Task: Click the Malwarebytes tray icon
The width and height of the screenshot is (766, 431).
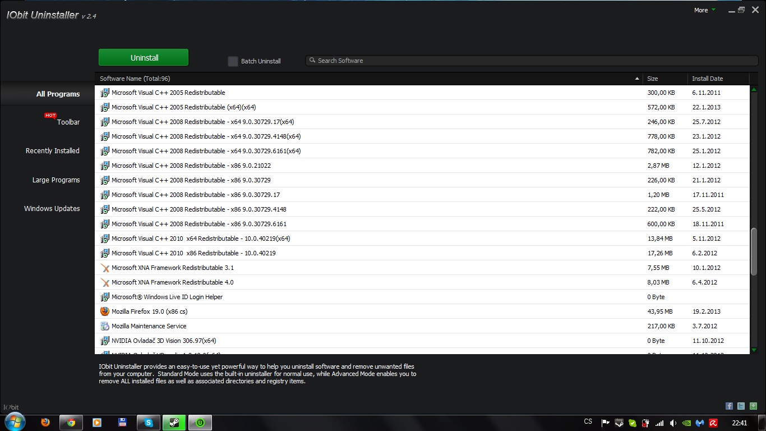Action: coord(700,423)
